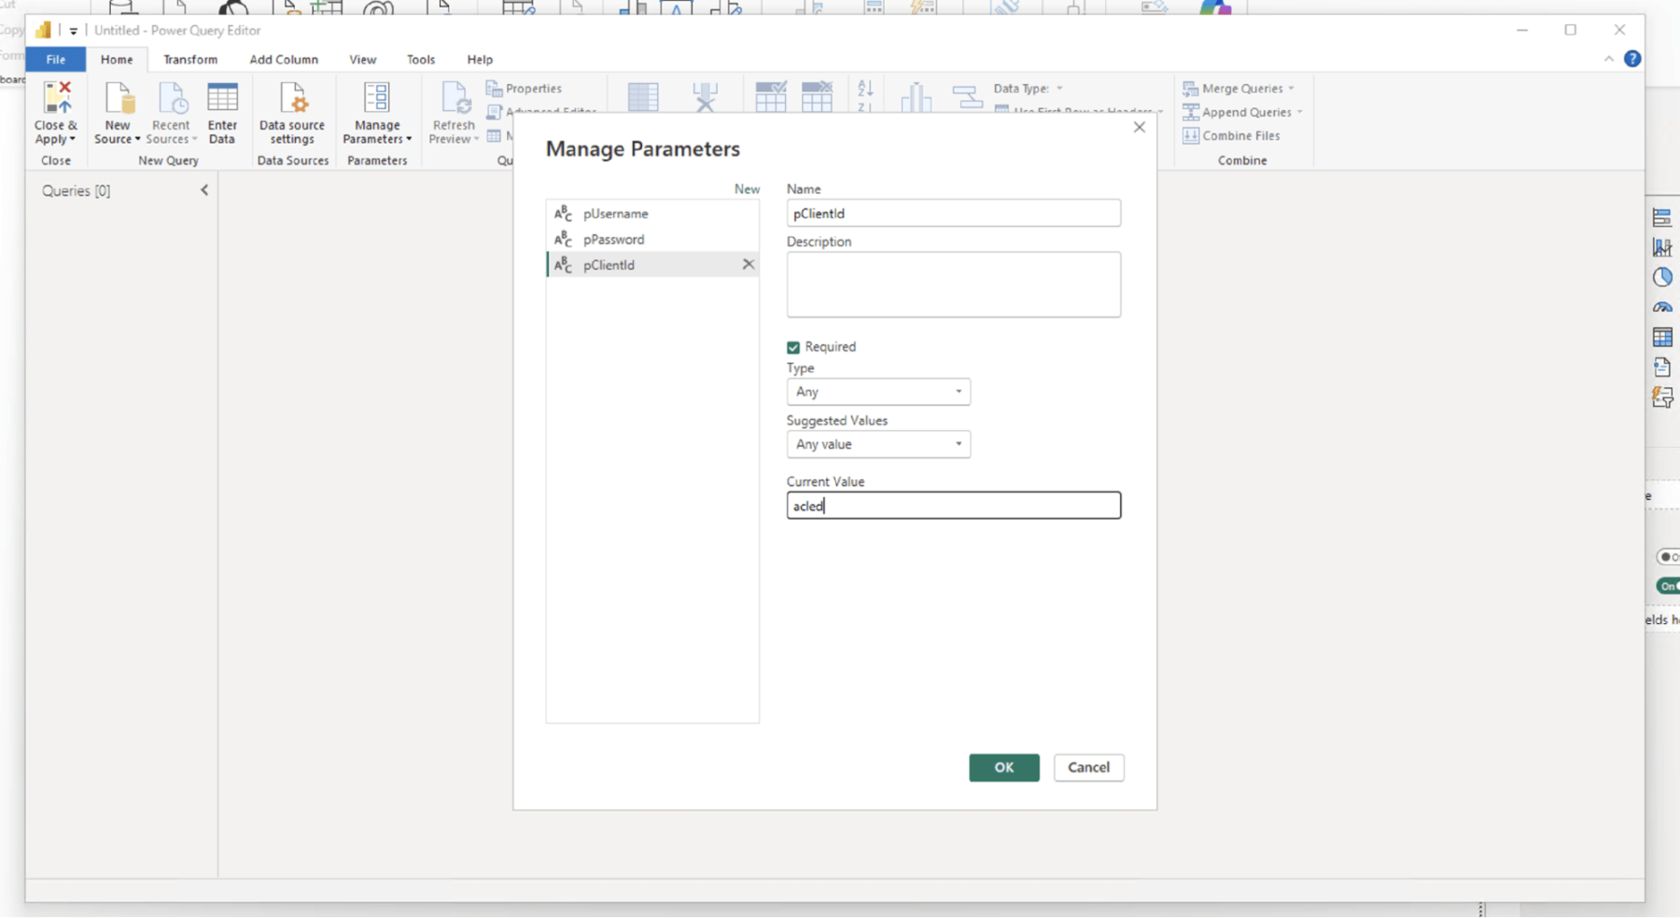Screen dimensions: 1680x918
Task: Delete pClientId using its X icon
Action: pyautogui.click(x=748, y=264)
